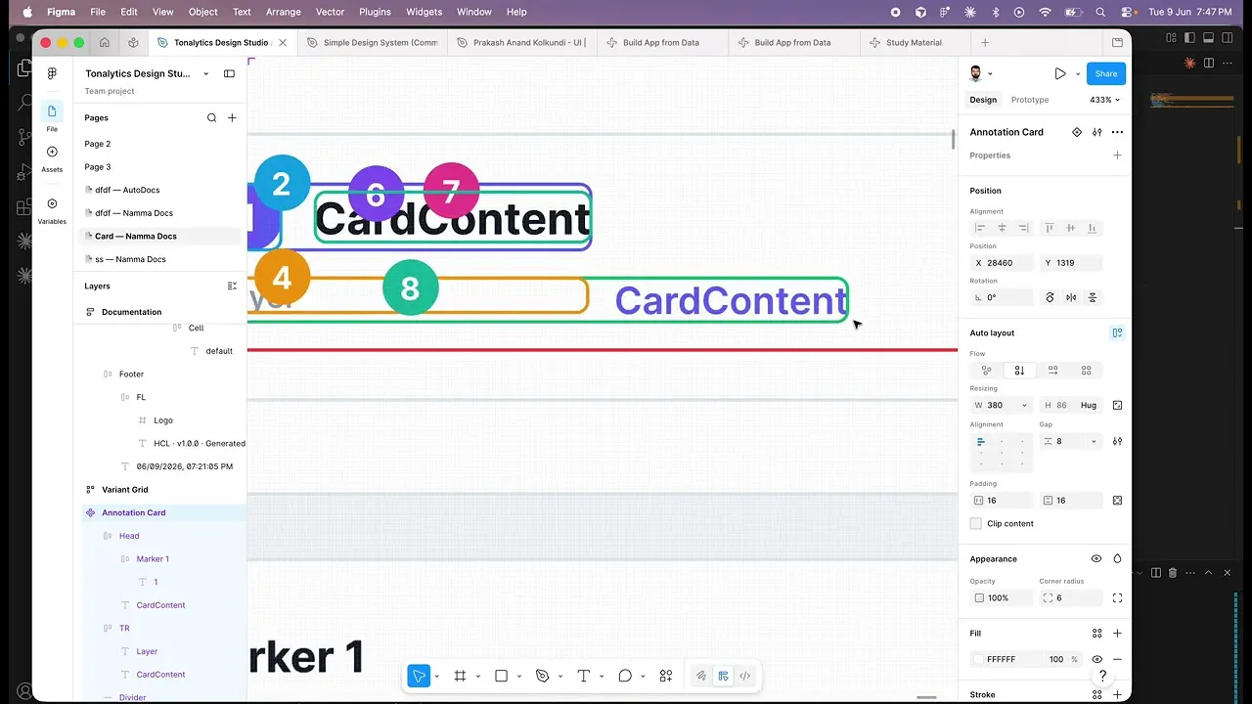
Task: Open component configuration sliders icon
Action: click(x=1097, y=132)
